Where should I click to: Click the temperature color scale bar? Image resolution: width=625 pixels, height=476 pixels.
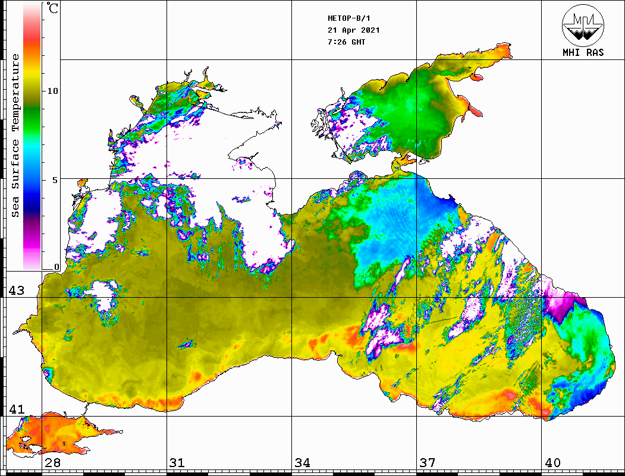(32, 136)
